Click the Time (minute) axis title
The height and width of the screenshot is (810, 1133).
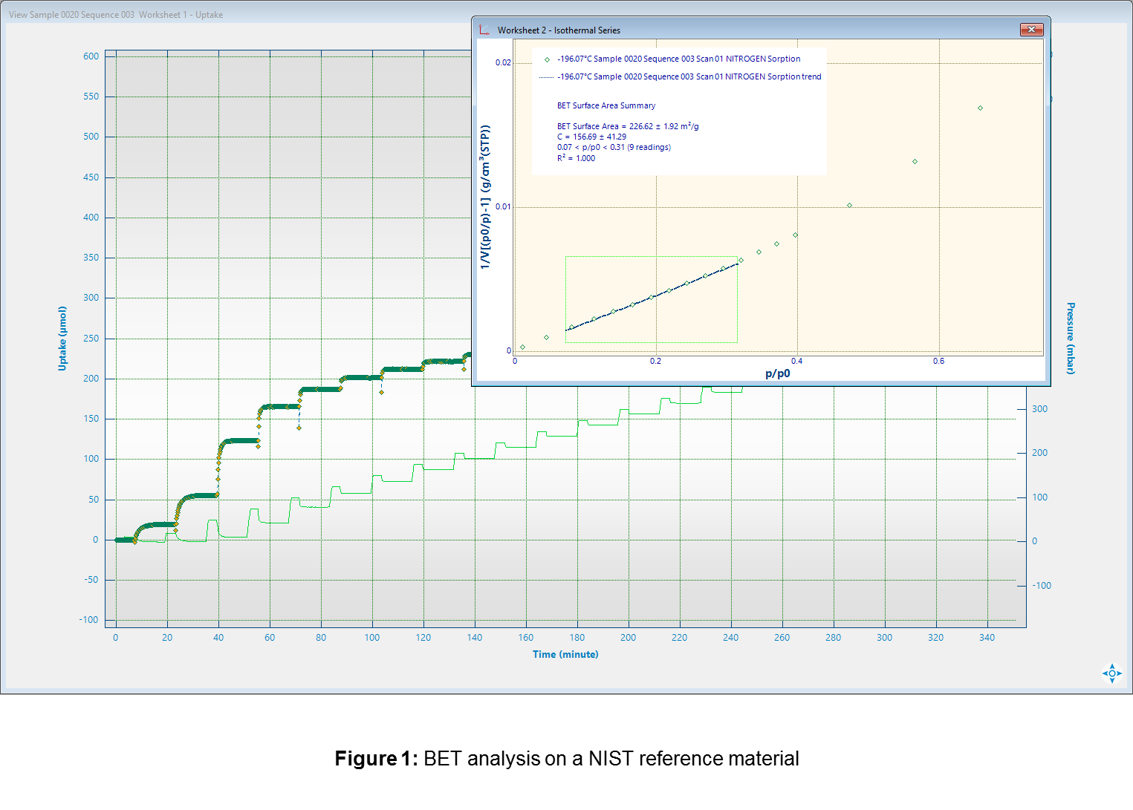[x=565, y=654]
